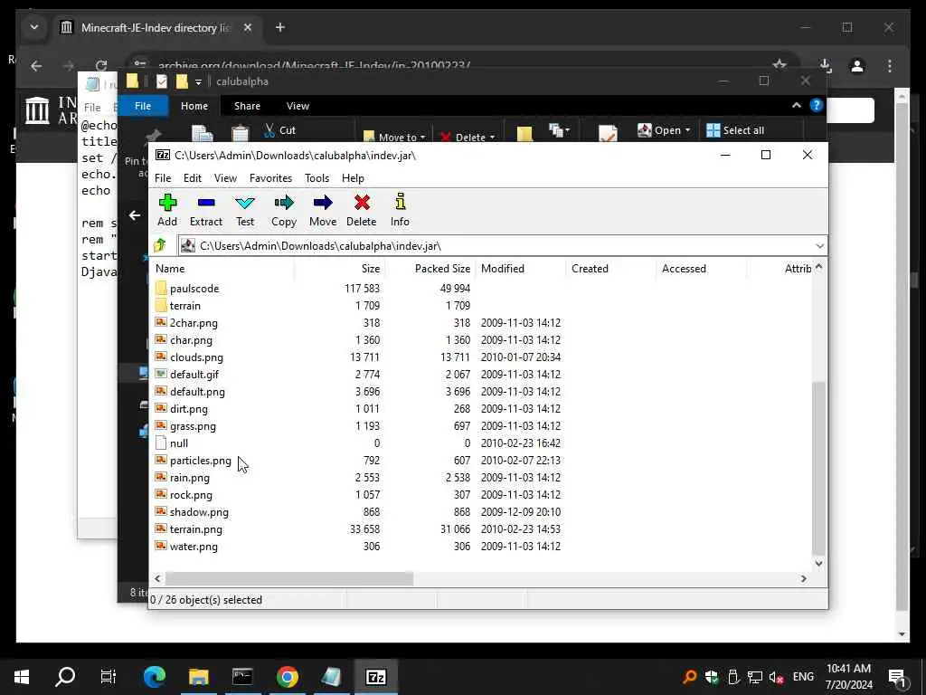Click the scroll down arrow in file list
Screen dimensions: 926x695
(x=818, y=563)
